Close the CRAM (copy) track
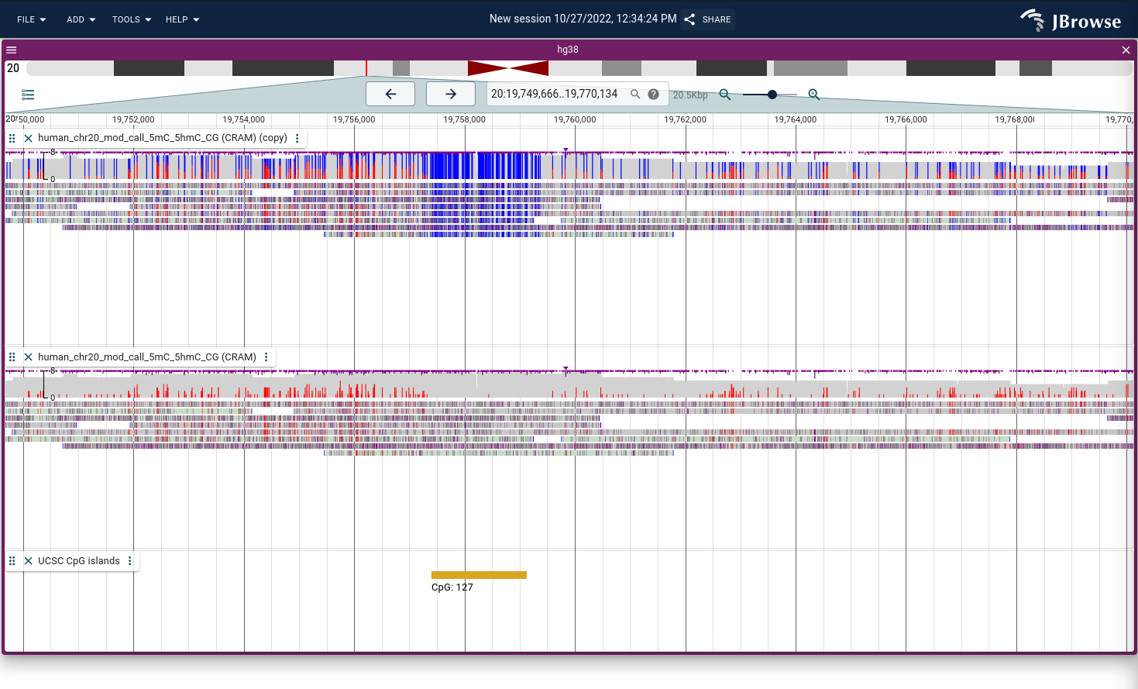1138x689 pixels. (x=28, y=138)
